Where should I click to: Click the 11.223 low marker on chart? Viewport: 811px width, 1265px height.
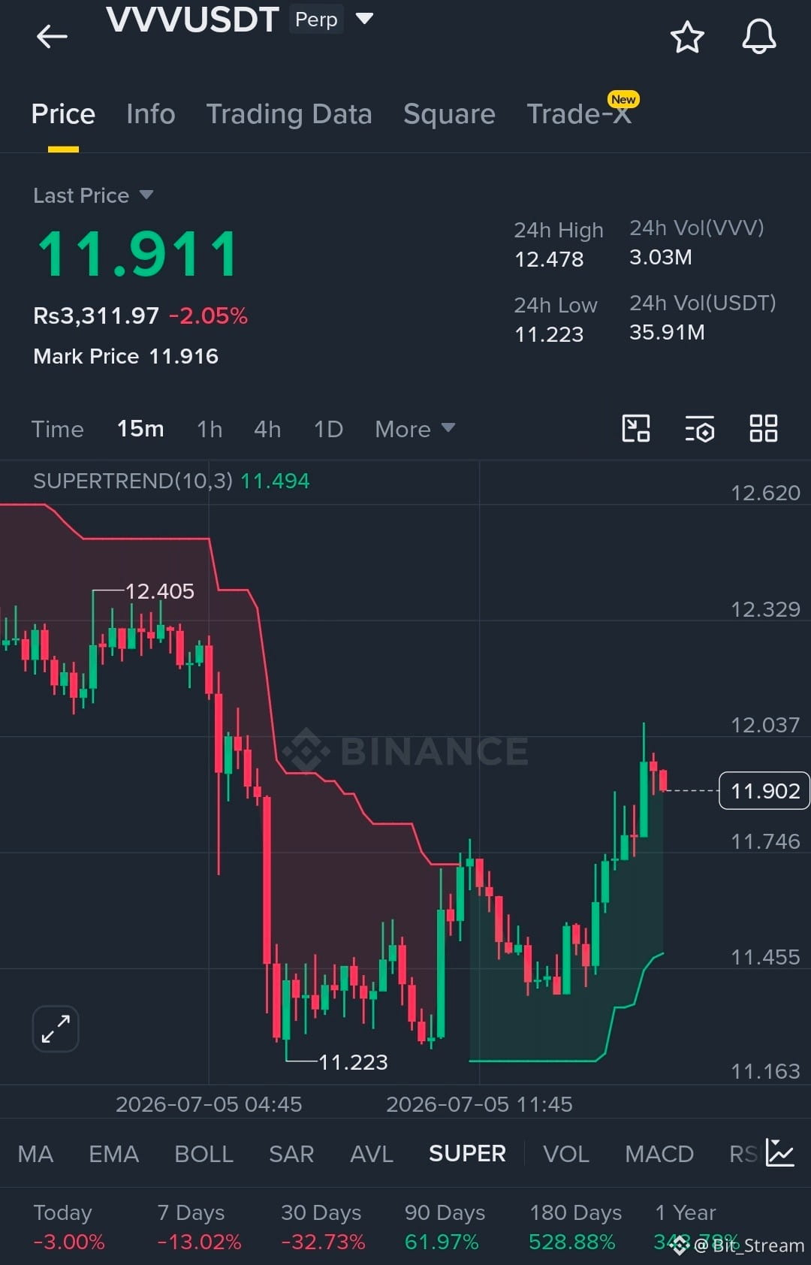click(353, 1062)
